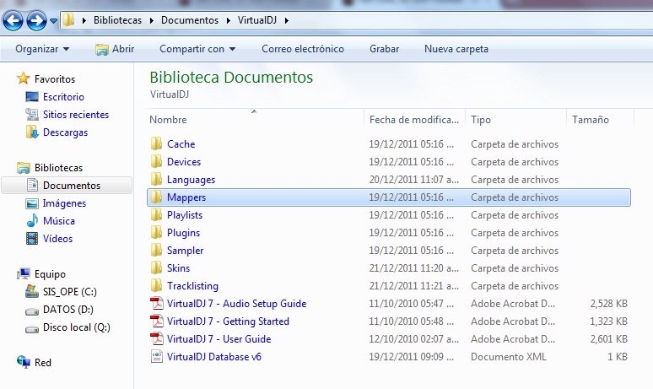Image resolution: width=653 pixels, height=389 pixels.
Task: Expand the arrow before Bibliotecas in address bar
Action: click(84, 20)
